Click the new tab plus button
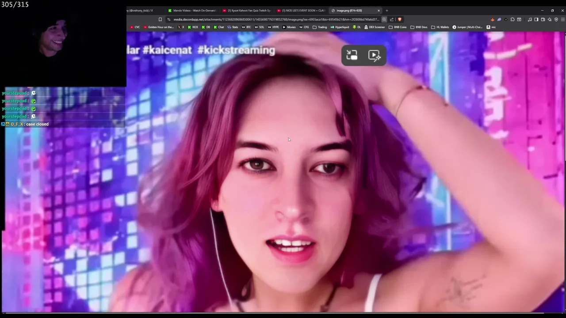The height and width of the screenshot is (318, 566). [x=386, y=11]
